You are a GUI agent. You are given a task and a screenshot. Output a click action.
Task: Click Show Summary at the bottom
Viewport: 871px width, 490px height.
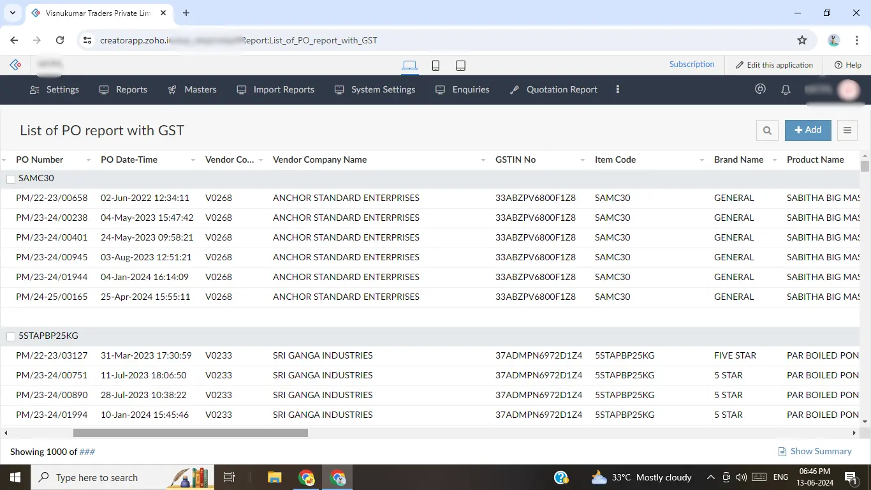tap(821, 451)
